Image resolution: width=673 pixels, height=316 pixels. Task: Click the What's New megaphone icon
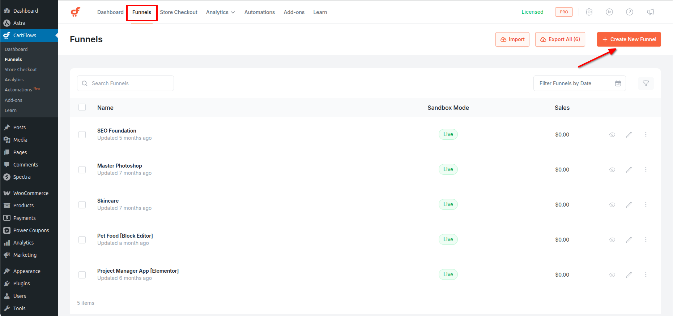651,12
